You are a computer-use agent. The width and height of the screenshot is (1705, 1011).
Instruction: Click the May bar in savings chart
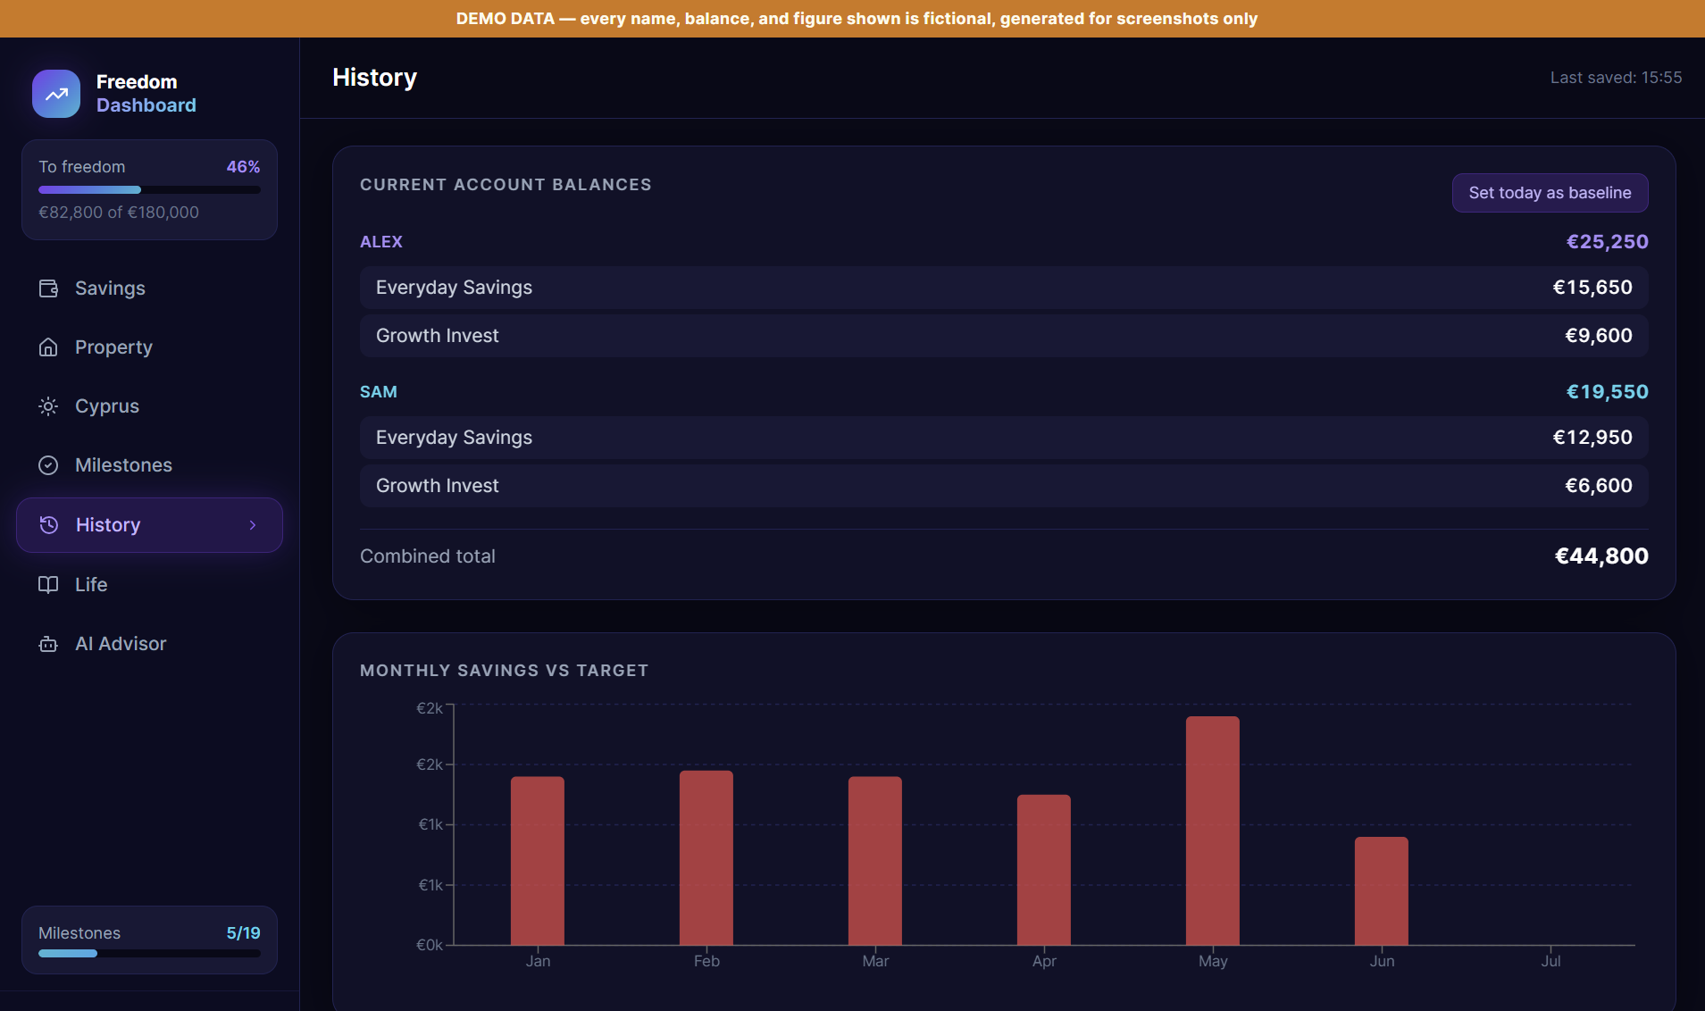click(x=1213, y=831)
